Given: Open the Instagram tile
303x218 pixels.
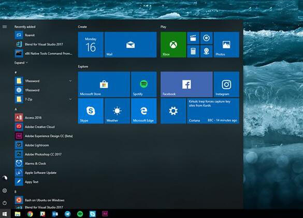Looking at the screenshot, I should click(226, 84).
